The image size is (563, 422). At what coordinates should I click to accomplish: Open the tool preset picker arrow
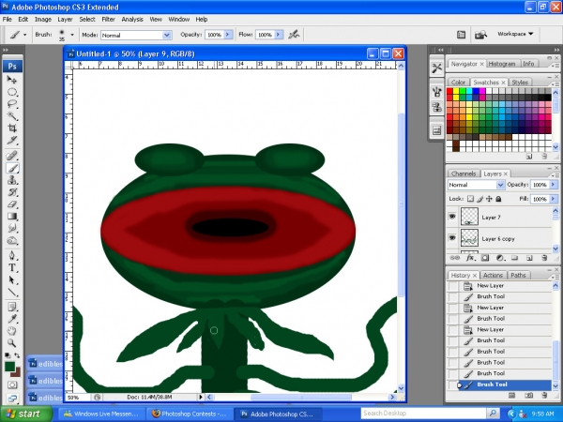[x=24, y=35]
